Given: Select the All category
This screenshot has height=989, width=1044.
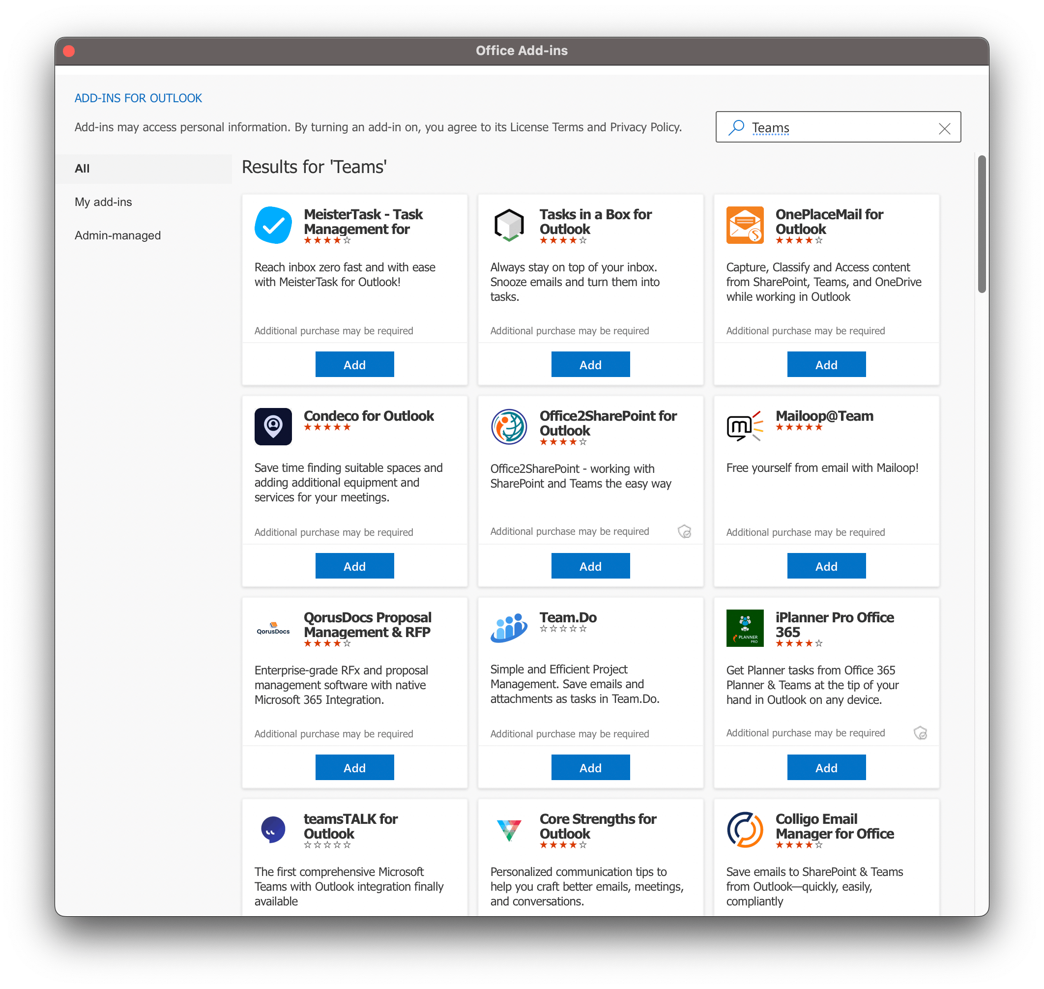Looking at the screenshot, I should (82, 169).
